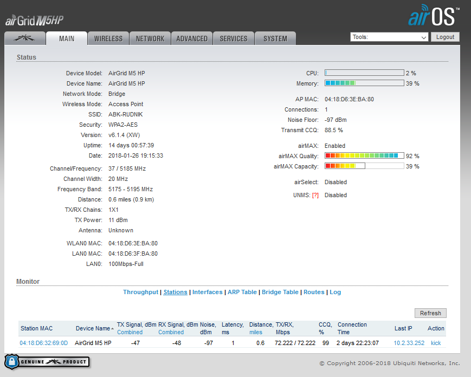Switch to the NETWORK tab

pyautogui.click(x=150, y=38)
